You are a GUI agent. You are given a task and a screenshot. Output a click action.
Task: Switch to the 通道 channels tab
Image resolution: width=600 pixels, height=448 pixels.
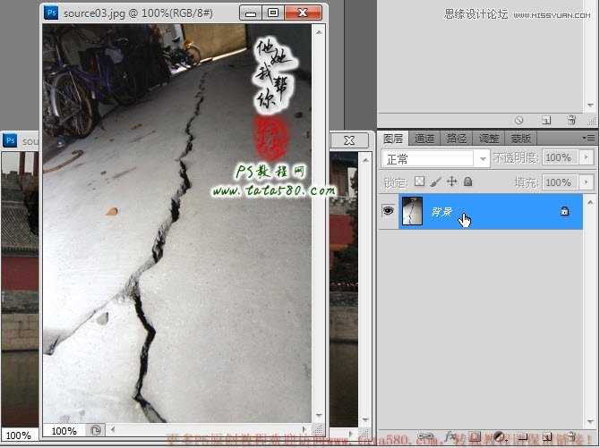[424, 138]
